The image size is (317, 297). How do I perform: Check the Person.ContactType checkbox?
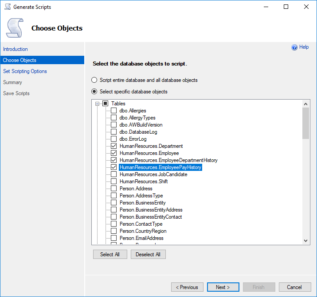click(114, 224)
